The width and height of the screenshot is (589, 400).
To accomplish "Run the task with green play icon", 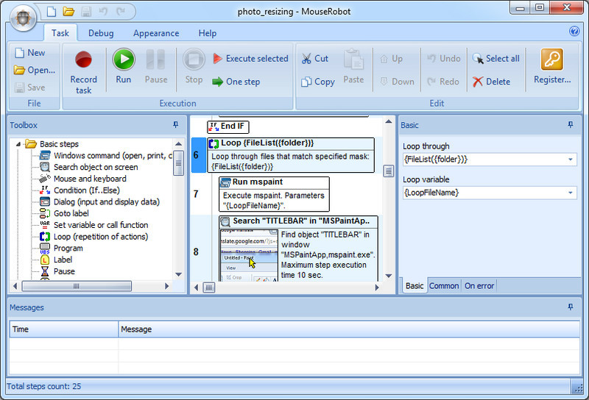I will click(123, 67).
